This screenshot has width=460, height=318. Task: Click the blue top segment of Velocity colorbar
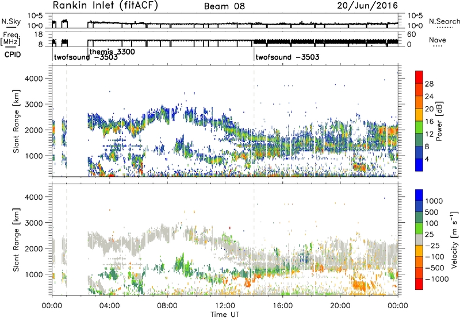click(419, 195)
